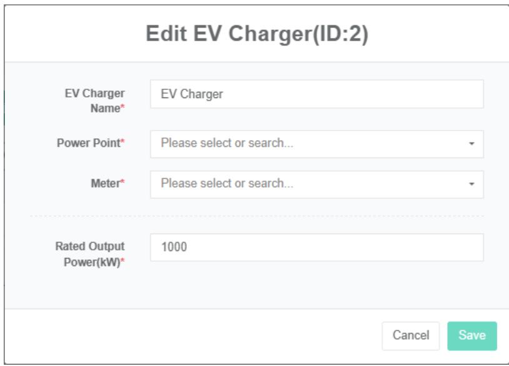Screen dimensions: 509x366
Task: Open the Power Point dropdown arrow
Action: point(471,144)
